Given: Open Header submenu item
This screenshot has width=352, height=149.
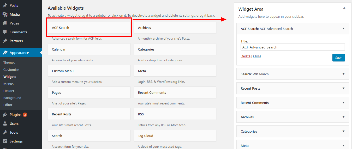Looking at the screenshot, I should coord(9,91).
